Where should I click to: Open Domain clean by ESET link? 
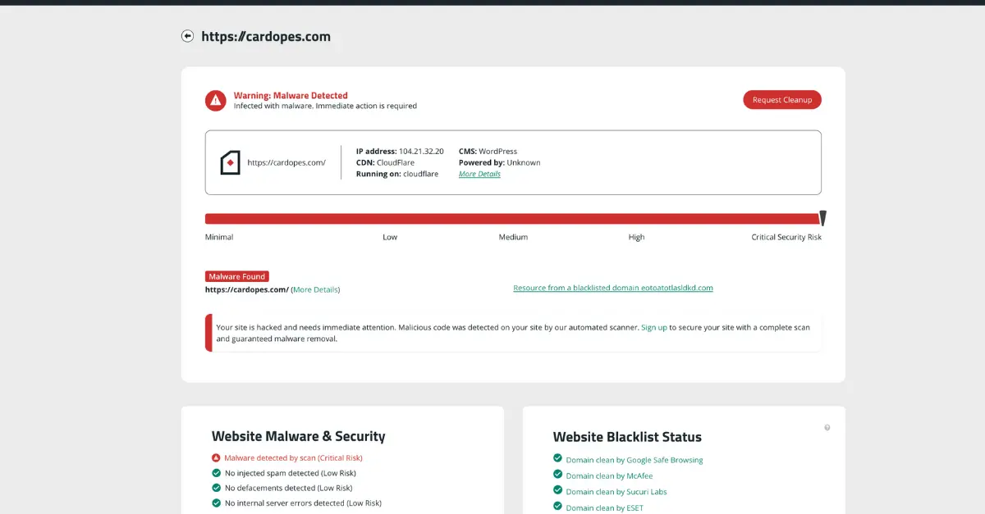605,508
